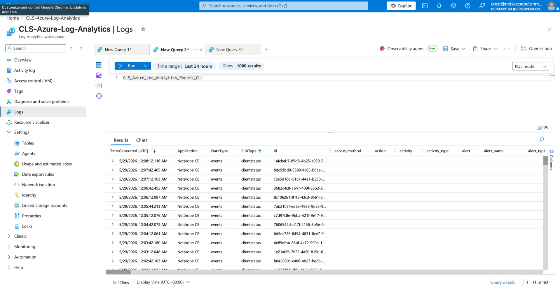This screenshot has height=288, width=560.
Task: Filter the SubType column
Action: tap(260, 151)
